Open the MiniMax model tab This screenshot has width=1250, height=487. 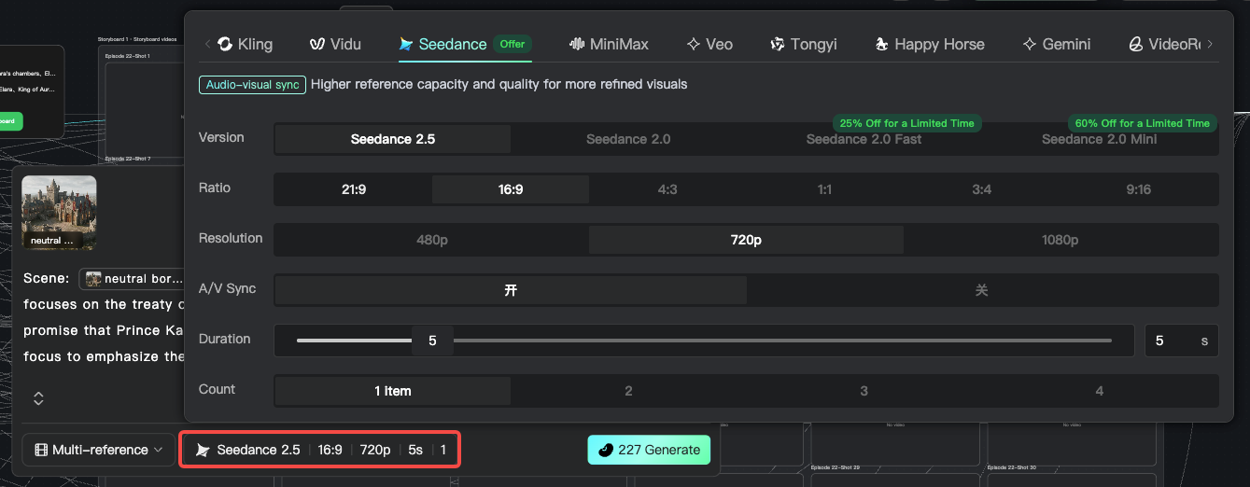[609, 44]
